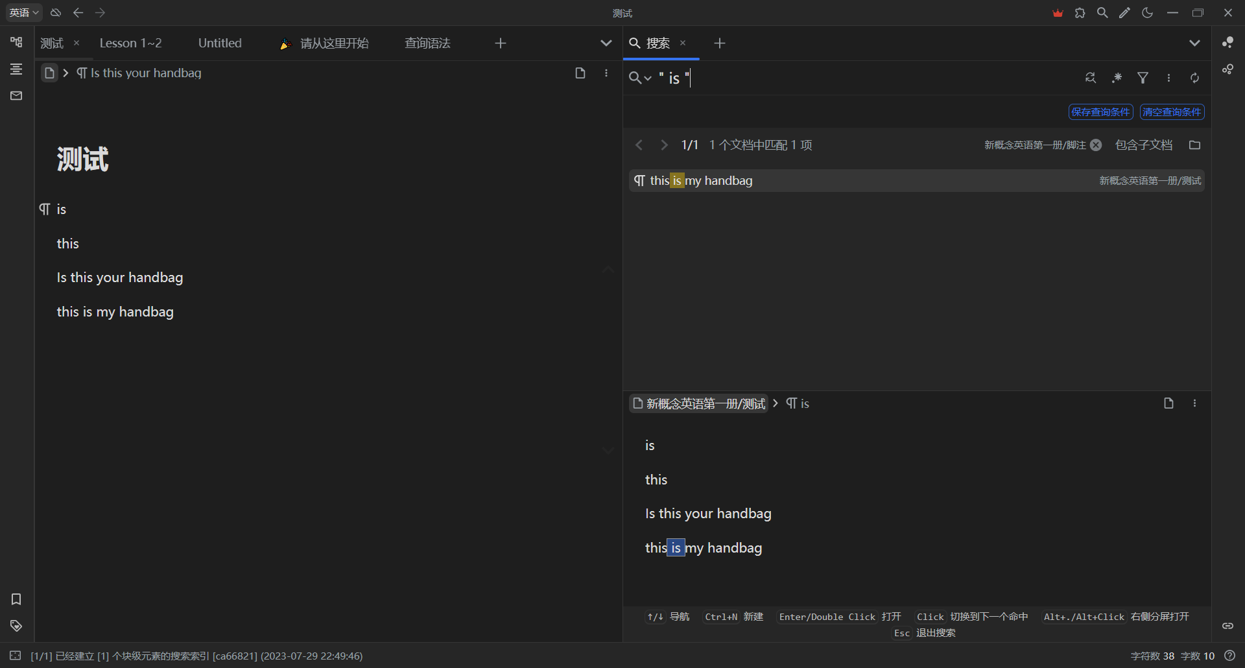Viewport: 1245px width, 668px height.
Task: Open more search options menu
Action: click(x=1168, y=78)
